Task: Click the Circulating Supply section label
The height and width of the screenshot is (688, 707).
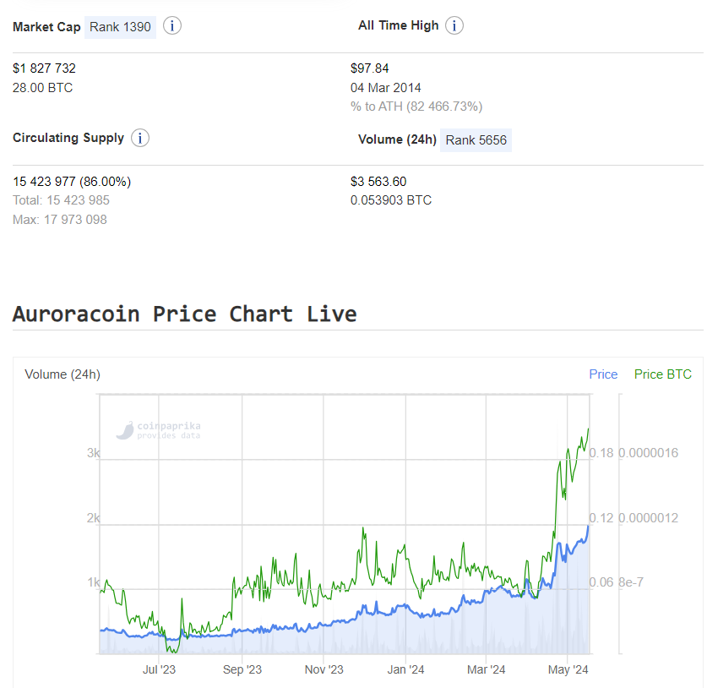Action: pyautogui.click(x=68, y=138)
